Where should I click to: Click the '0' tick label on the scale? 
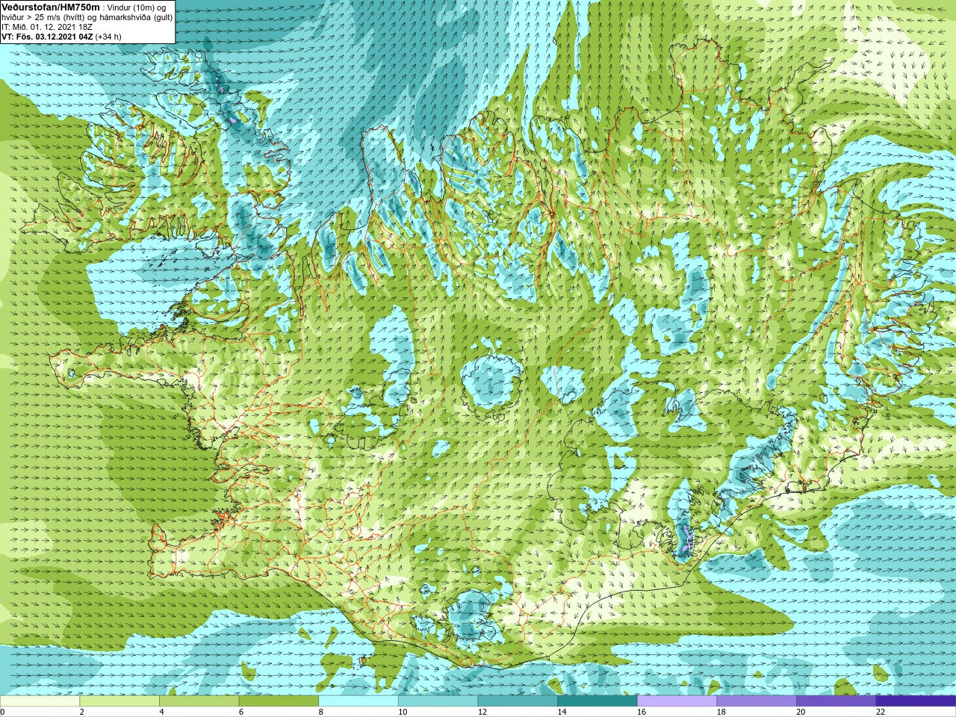(x=3, y=713)
